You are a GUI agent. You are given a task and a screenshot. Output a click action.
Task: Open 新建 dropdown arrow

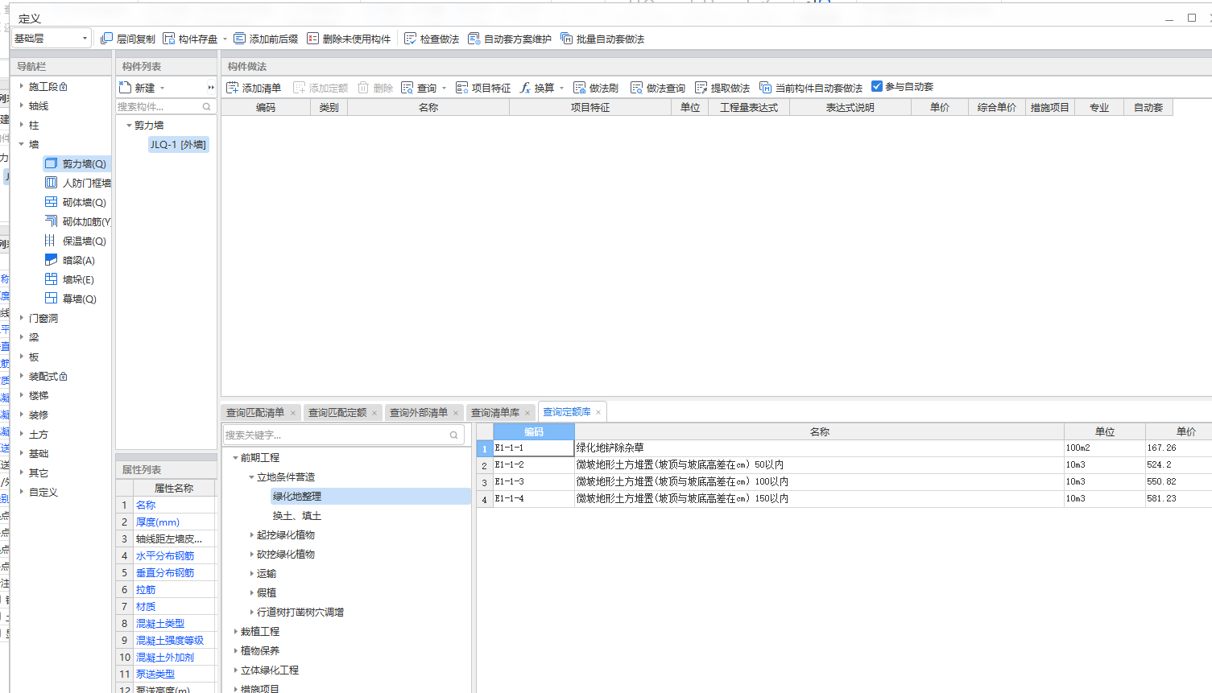[162, 88]
